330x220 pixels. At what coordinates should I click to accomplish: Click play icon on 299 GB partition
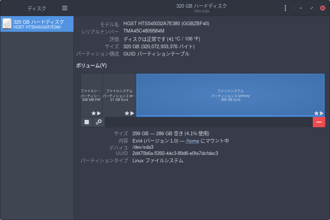322,113
